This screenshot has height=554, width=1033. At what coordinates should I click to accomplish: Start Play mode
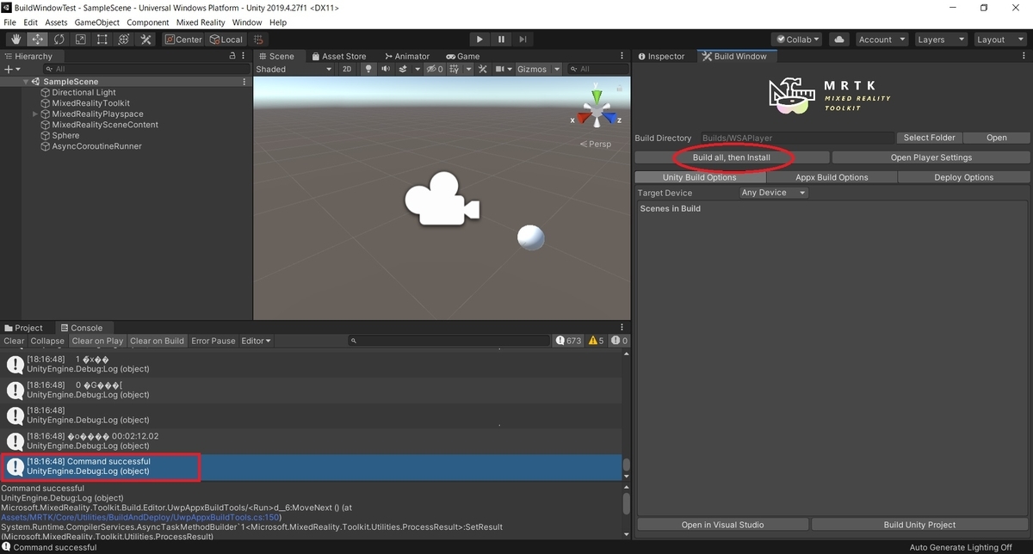click(479, 40)
